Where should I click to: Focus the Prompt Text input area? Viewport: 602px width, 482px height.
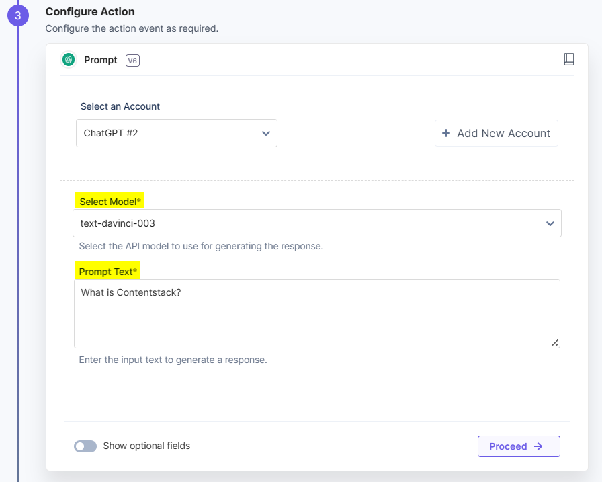(x=316, y=314)
